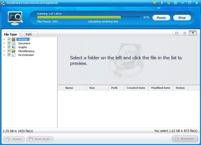This screenshot has width=201, height=145.
Task: Click the monitor magnifier scan icon
Action: pyautogui.click(x=15, y=18)
